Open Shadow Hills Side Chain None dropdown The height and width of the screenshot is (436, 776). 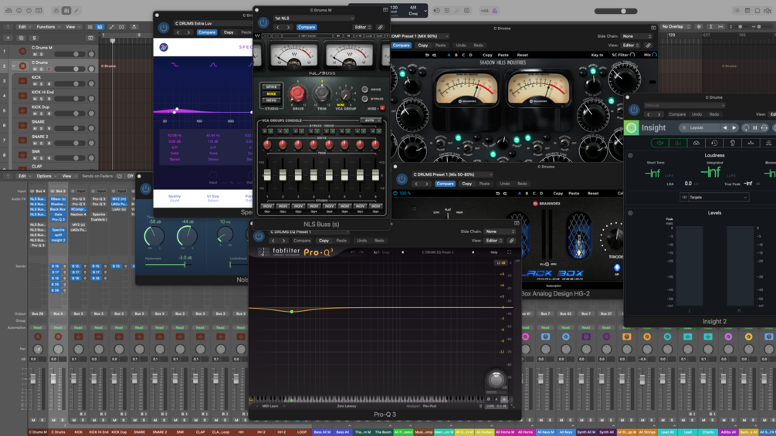click(x=637, y=36)
